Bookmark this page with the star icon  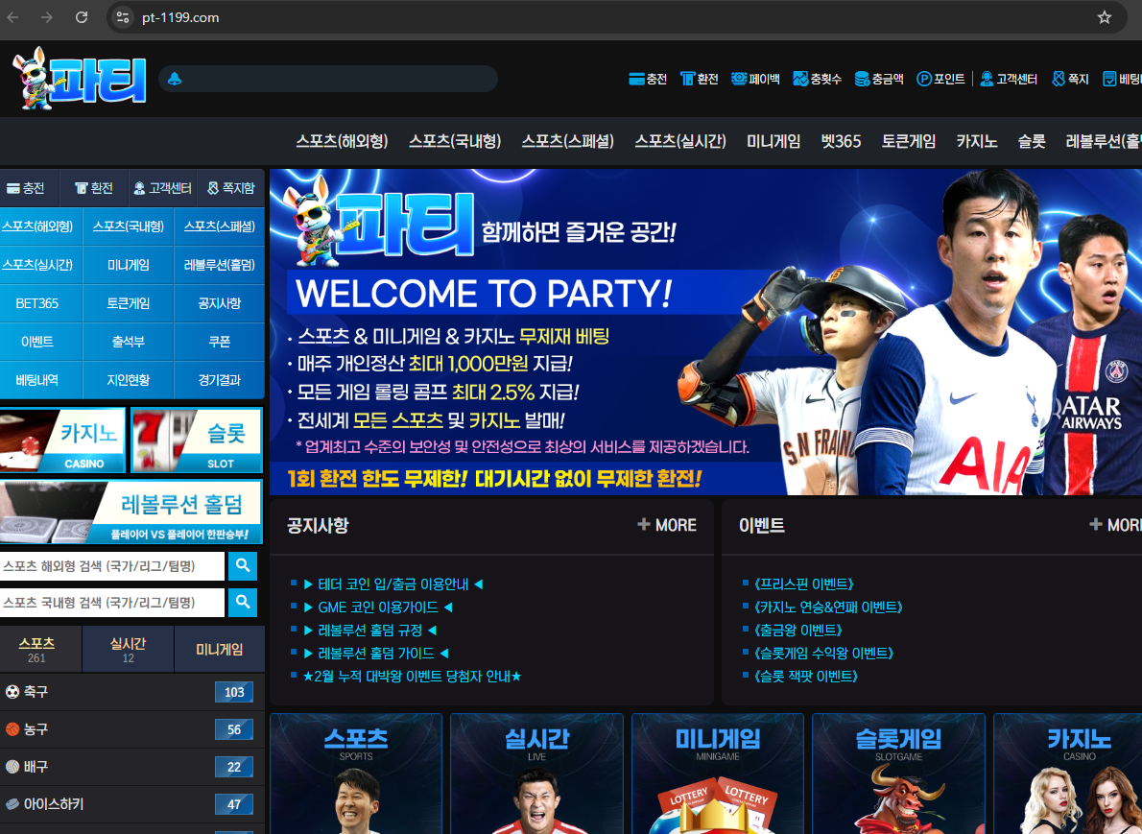1105,17
